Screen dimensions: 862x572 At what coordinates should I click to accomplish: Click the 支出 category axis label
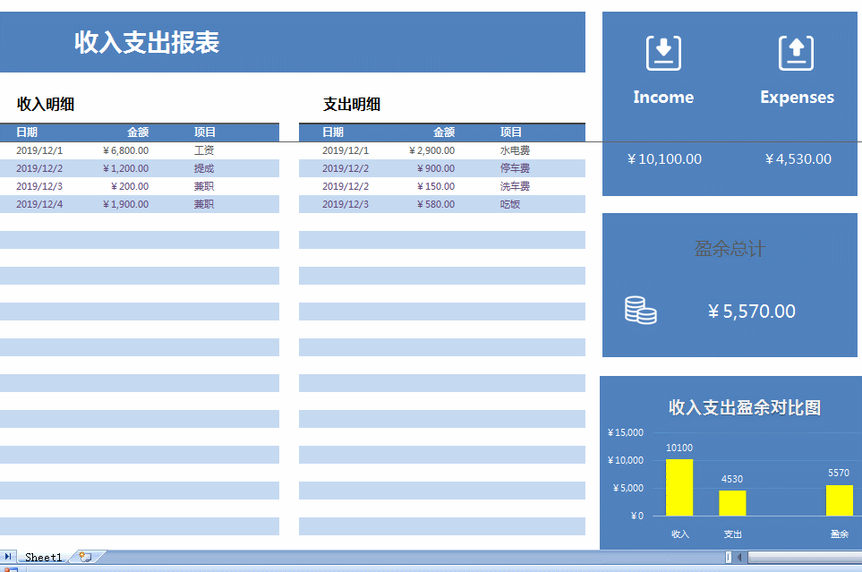pos(733,534)
